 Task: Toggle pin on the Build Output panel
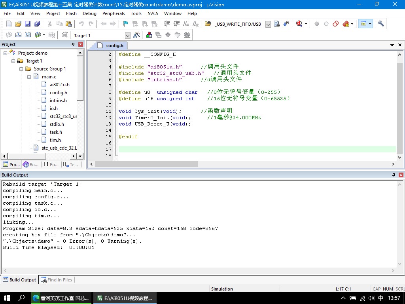(x=394, y=175)
